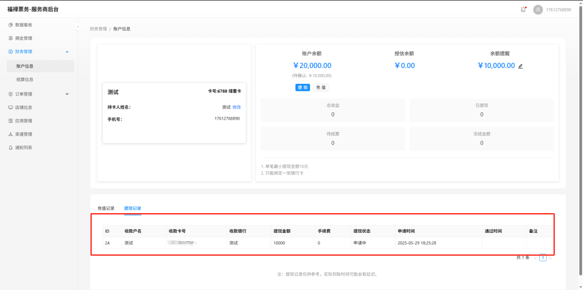Click the 通知列表 bell icon in sidebar
The height and width of the screenshot is (290, 583).
click(x=11, y=148)
